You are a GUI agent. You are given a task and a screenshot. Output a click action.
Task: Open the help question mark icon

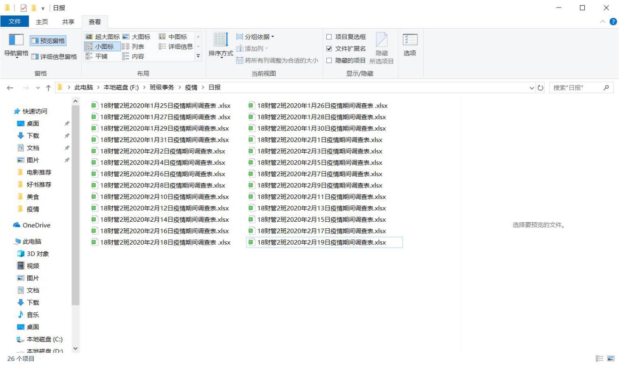tap(613, 22)
